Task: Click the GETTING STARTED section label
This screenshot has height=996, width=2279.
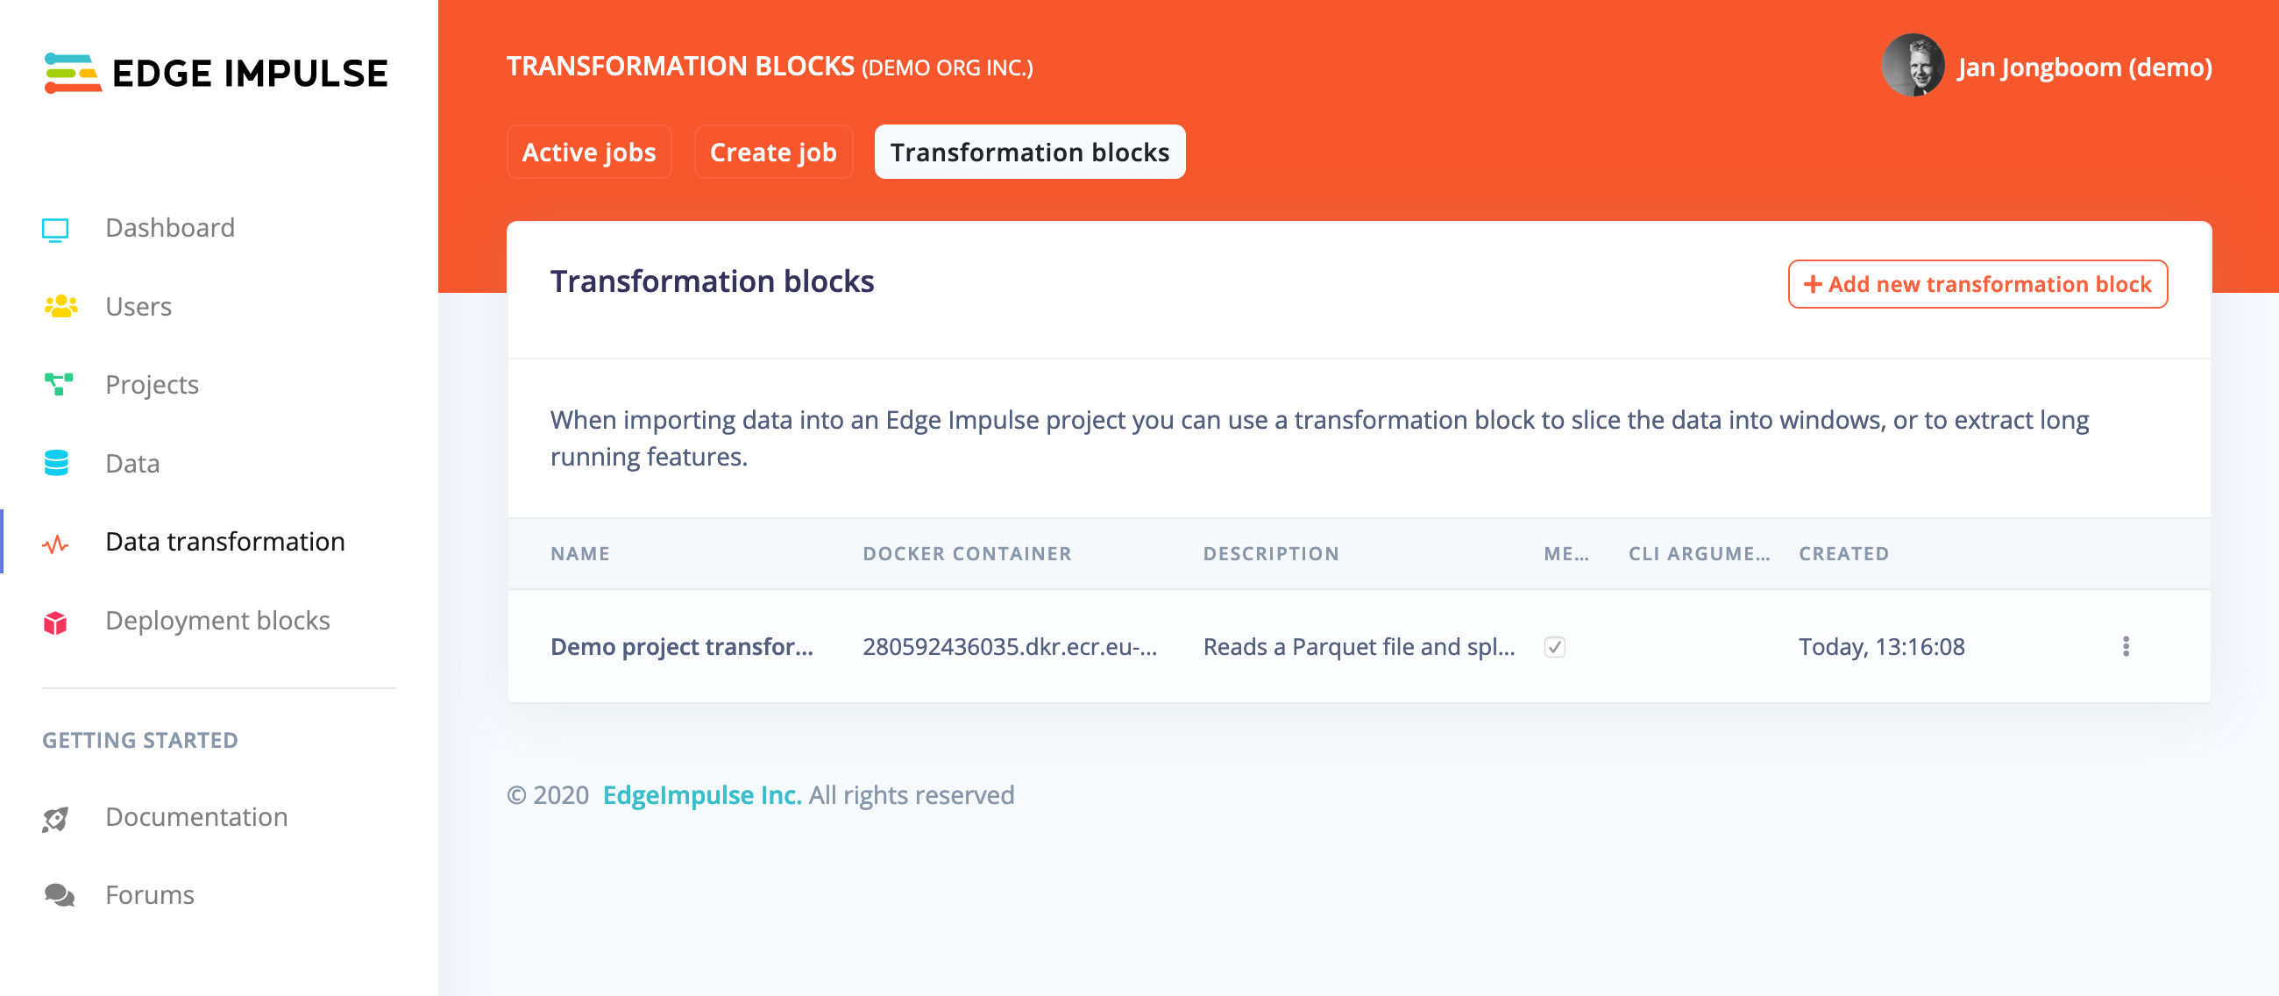Action: tap(139, 739)
